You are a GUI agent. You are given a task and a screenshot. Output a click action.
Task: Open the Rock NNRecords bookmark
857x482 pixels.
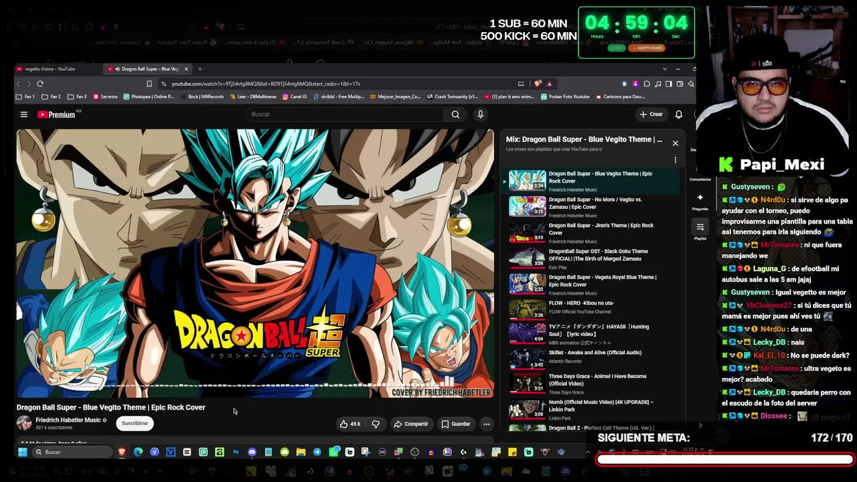202,96
